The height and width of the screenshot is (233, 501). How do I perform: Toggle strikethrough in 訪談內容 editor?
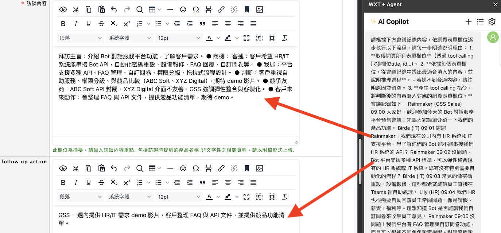[101, 24]
